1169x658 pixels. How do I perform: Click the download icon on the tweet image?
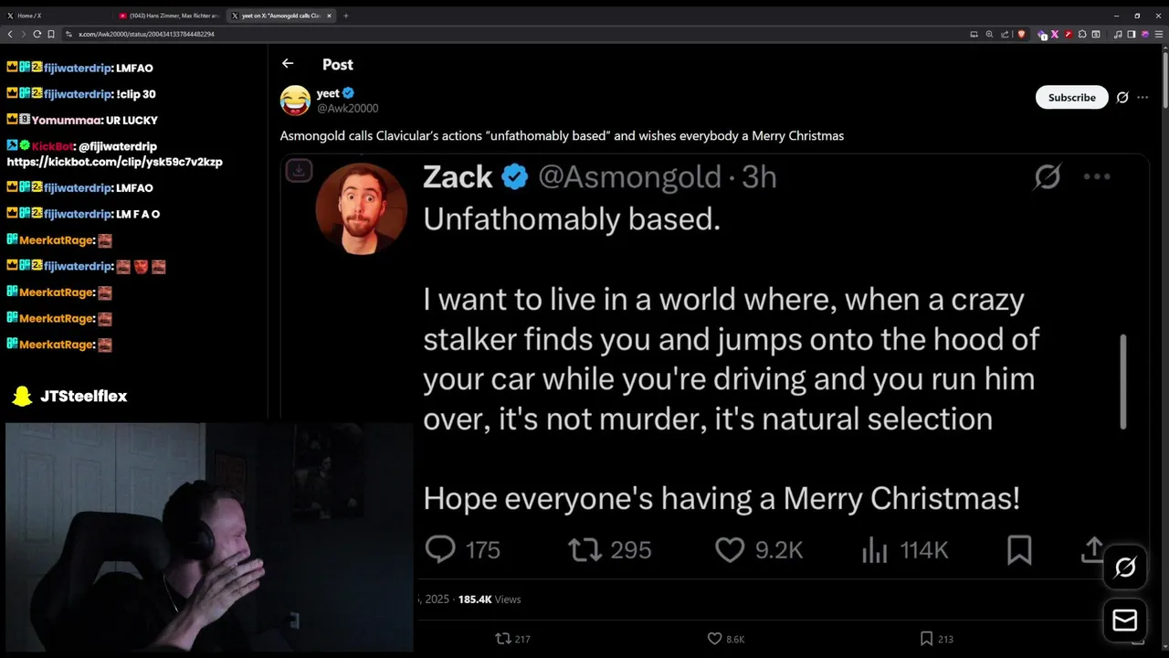tap(299, 170)
